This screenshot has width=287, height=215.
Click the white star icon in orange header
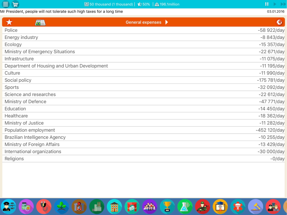click(9, 22)
